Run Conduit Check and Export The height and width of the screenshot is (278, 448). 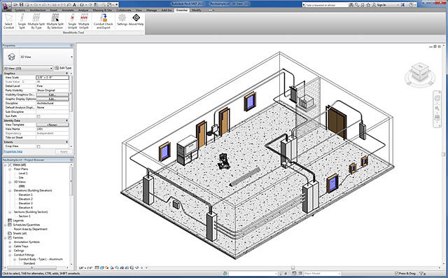pos(103,22)
